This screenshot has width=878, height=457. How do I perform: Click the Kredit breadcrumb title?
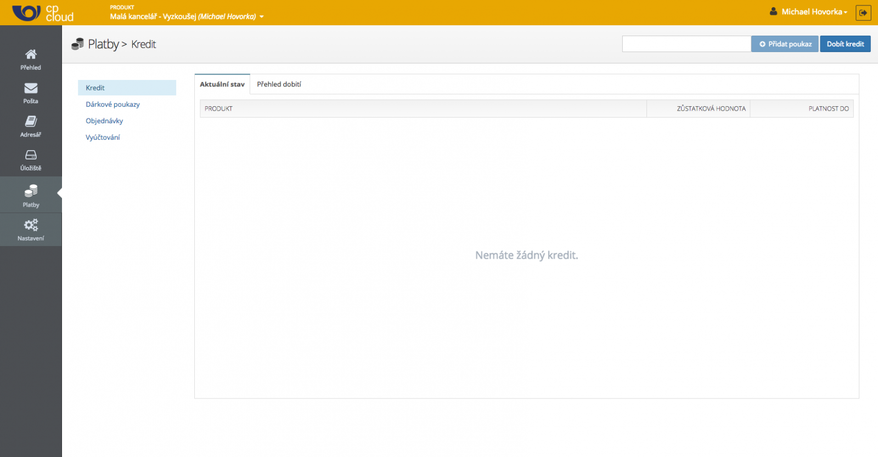(144, 44)
